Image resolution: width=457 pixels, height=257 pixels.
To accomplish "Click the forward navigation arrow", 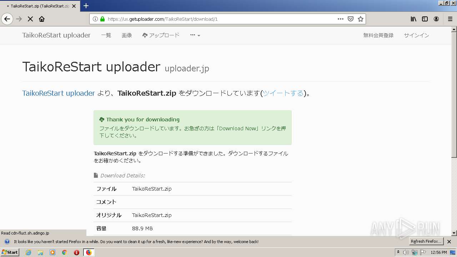I will click(x=19, y=19).
